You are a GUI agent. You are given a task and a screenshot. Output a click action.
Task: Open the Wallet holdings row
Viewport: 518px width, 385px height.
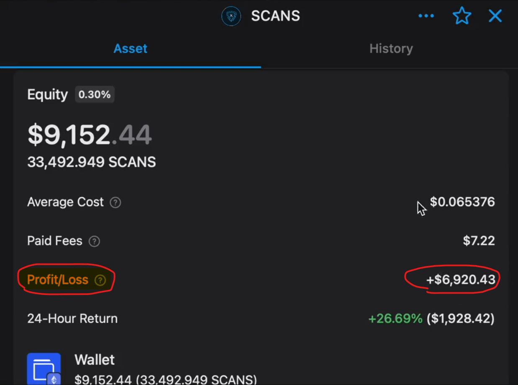[x=251, y=369]
